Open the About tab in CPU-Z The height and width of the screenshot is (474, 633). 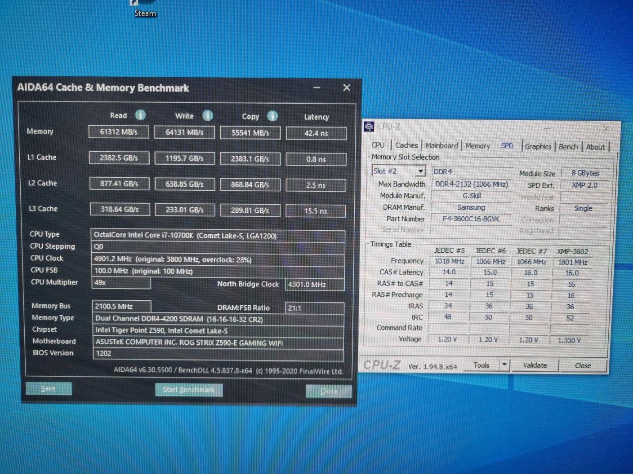point(595,147)
